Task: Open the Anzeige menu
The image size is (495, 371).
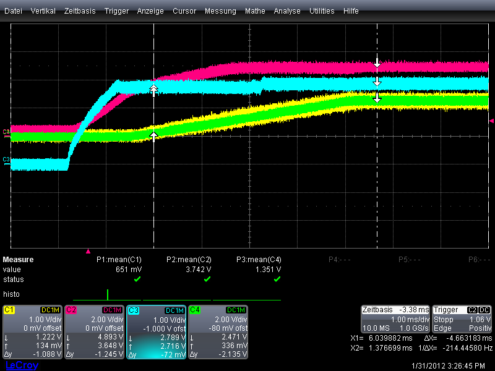Action: coord(150,11)
